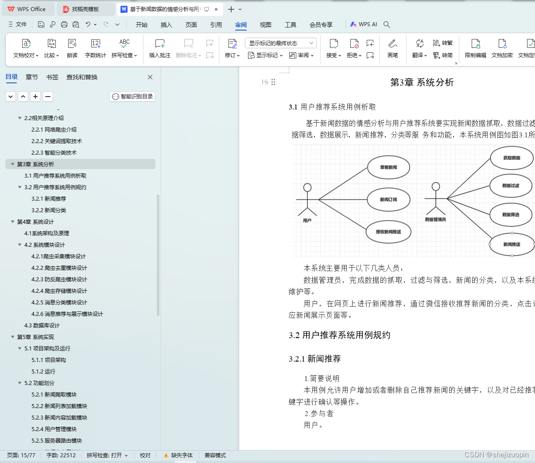Collapse the 第3章 系统分析 tree node
535x463 pixels.
point(12,164)
